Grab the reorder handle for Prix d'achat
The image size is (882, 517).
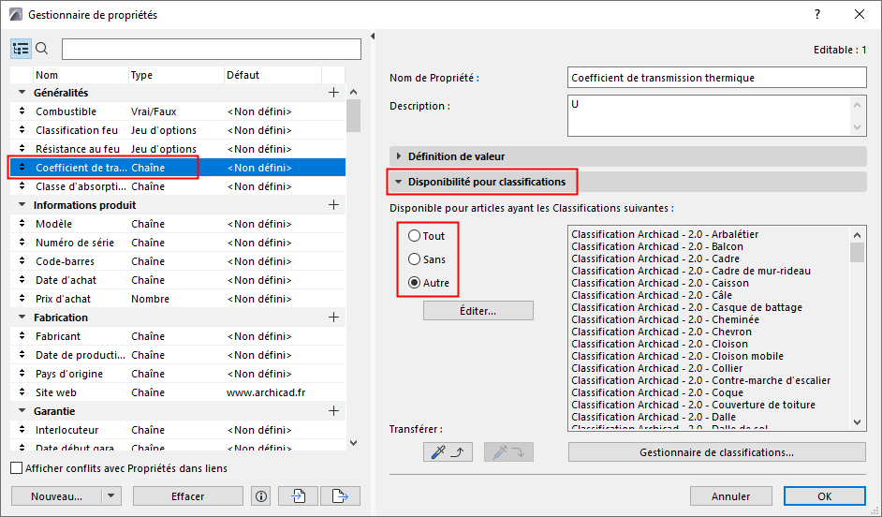[22, 299]
